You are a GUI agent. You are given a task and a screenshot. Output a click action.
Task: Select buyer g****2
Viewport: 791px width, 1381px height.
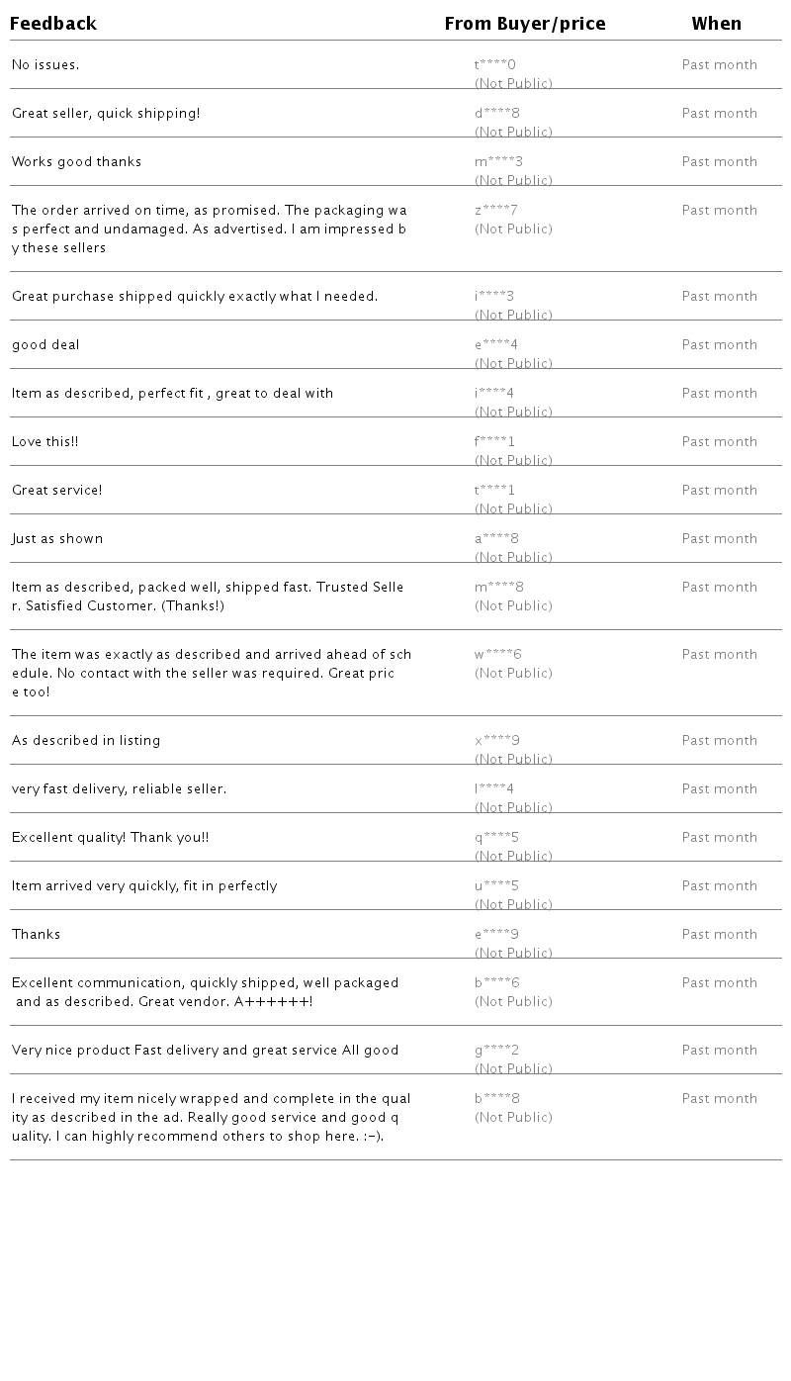tap(496, 1051)
